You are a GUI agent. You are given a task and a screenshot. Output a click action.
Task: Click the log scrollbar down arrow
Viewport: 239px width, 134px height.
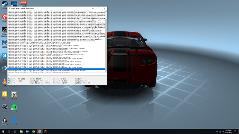[106, 72]
